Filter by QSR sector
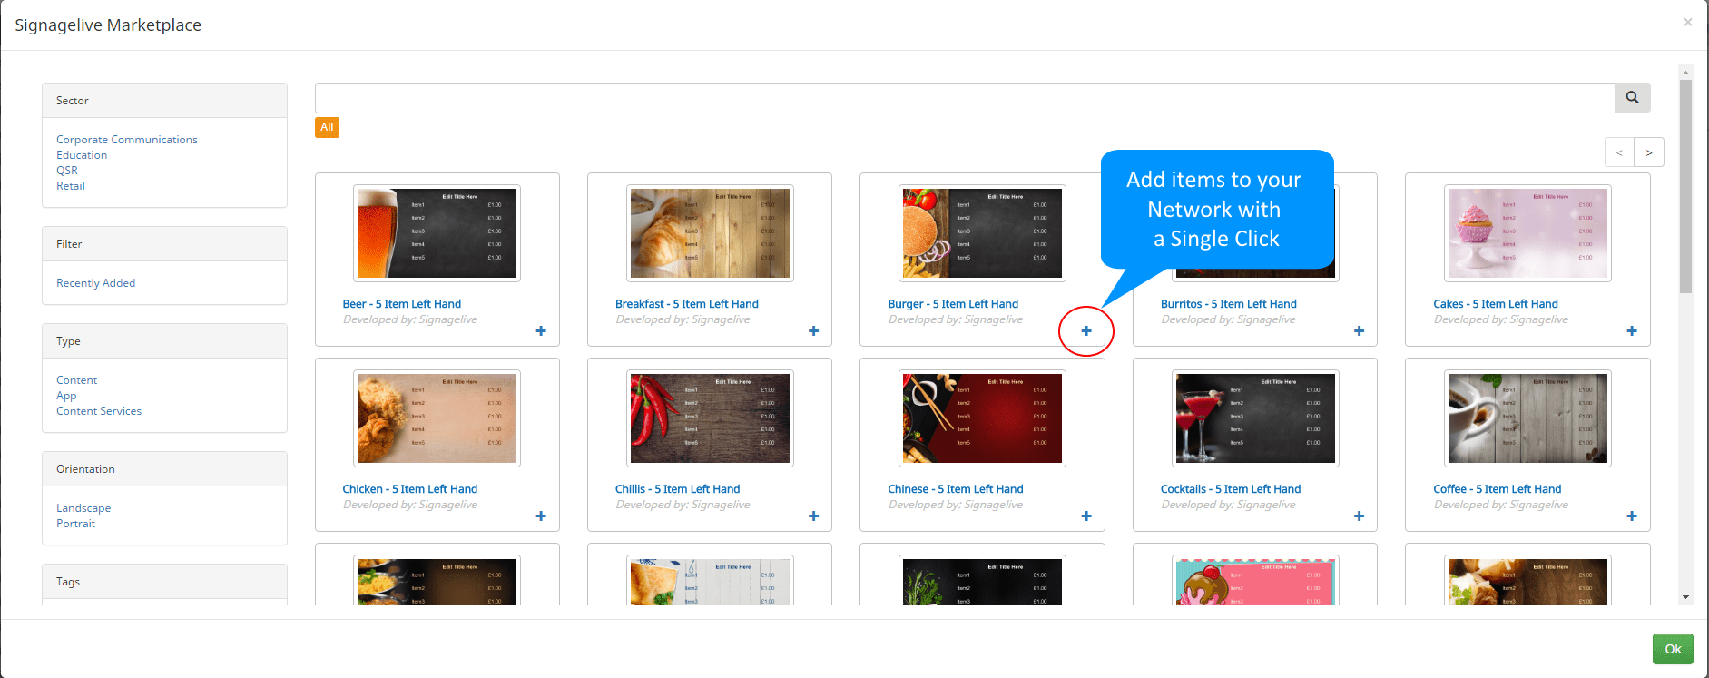This screenshot has height=678, width=1709. 67,171
